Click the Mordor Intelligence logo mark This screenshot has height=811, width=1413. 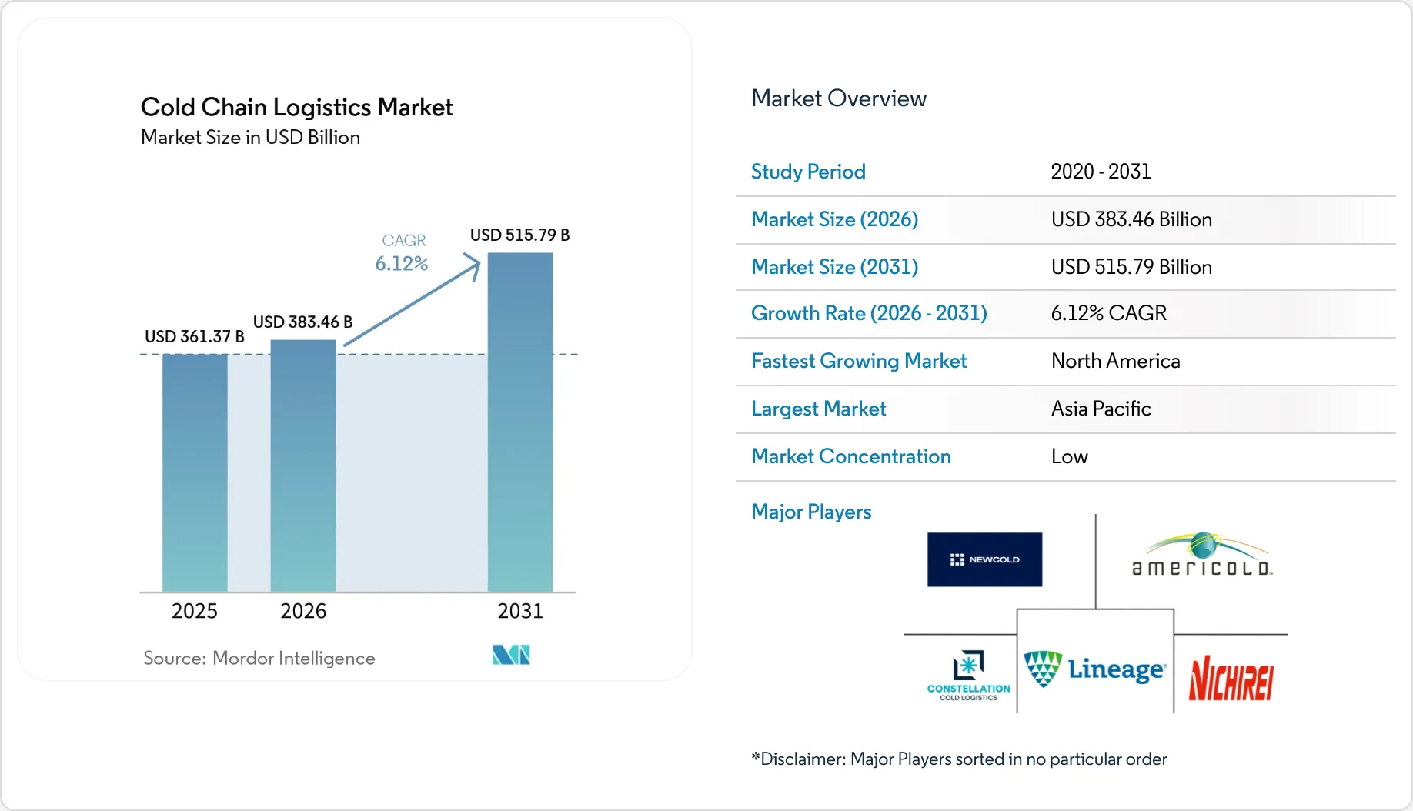coord(511,655)
